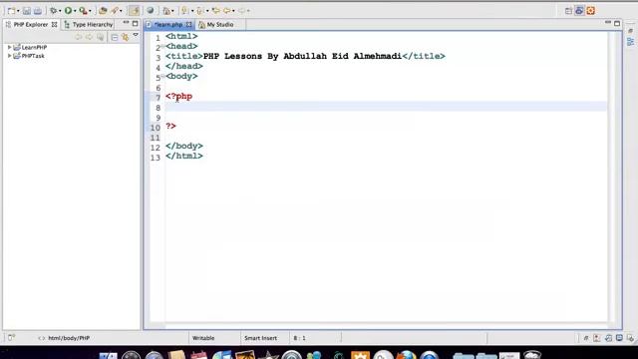Click the restore icon above Outline in right trim

631,31
